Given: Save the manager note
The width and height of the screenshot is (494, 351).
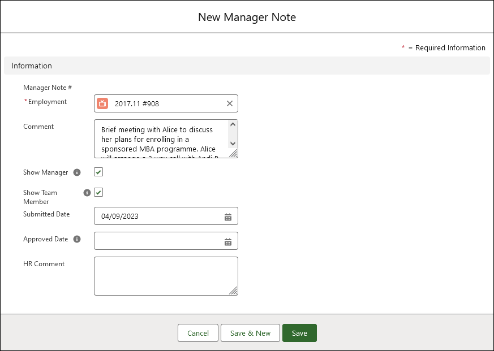Looking at the screenshot, I should coord(299,333).
